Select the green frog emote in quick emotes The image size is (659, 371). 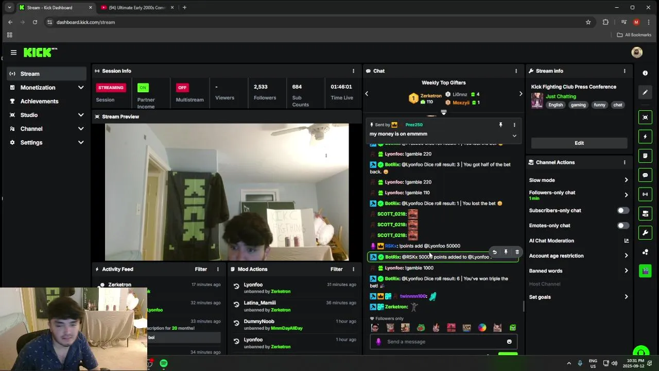tap(421, 328)
